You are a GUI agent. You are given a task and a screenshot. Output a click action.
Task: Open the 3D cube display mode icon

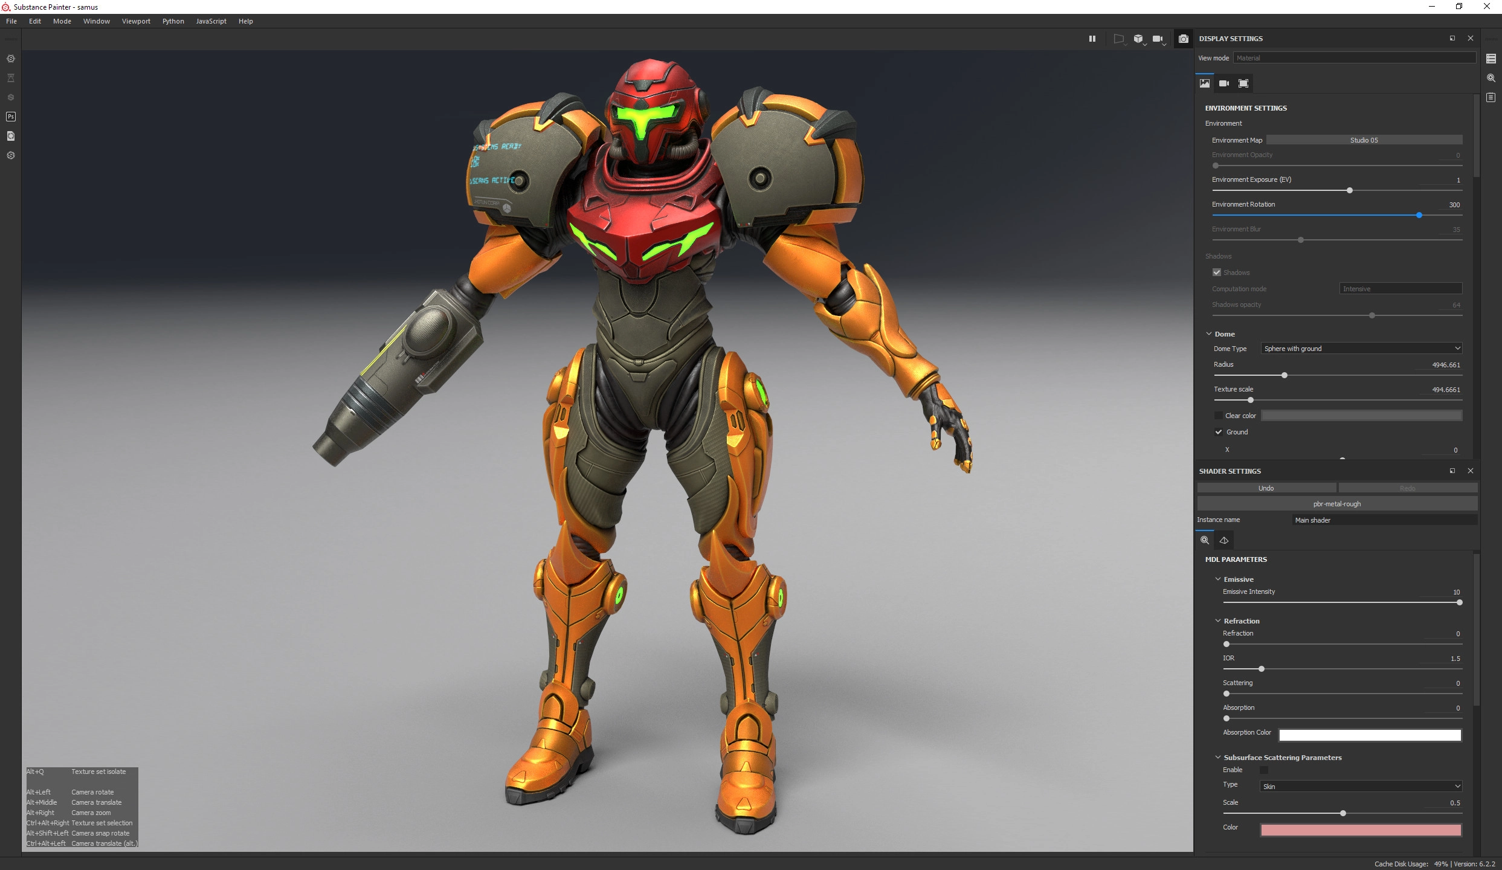coord(1138,39)
